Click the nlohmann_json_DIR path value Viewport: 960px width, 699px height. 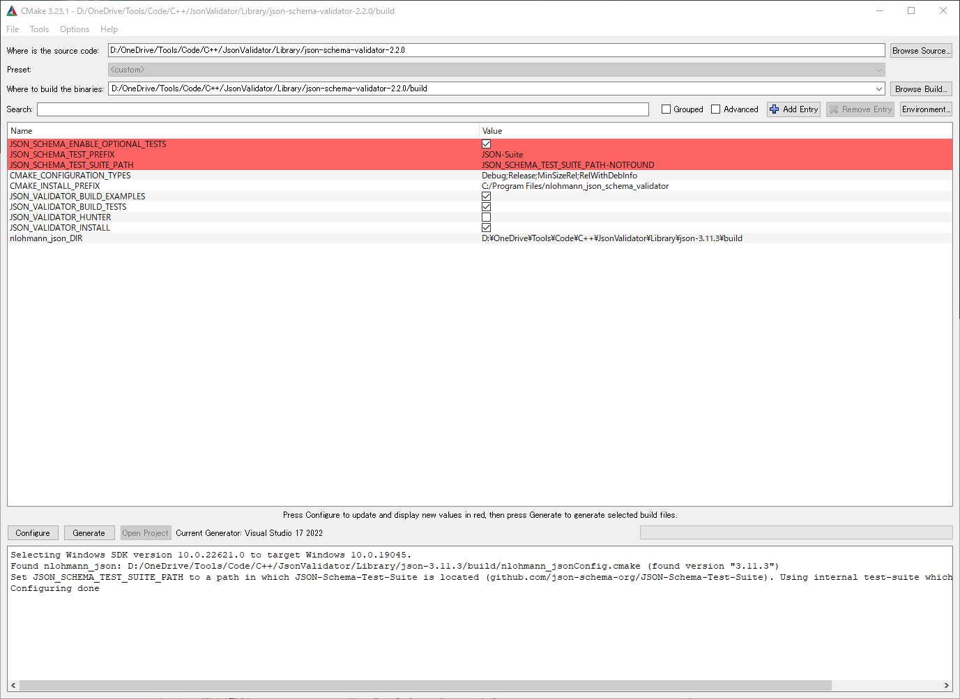[x=612, y=238]
